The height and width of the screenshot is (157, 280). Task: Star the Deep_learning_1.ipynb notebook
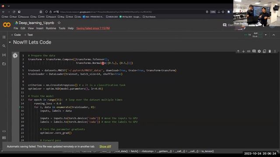pyautogui.click(x=59, y=23)
